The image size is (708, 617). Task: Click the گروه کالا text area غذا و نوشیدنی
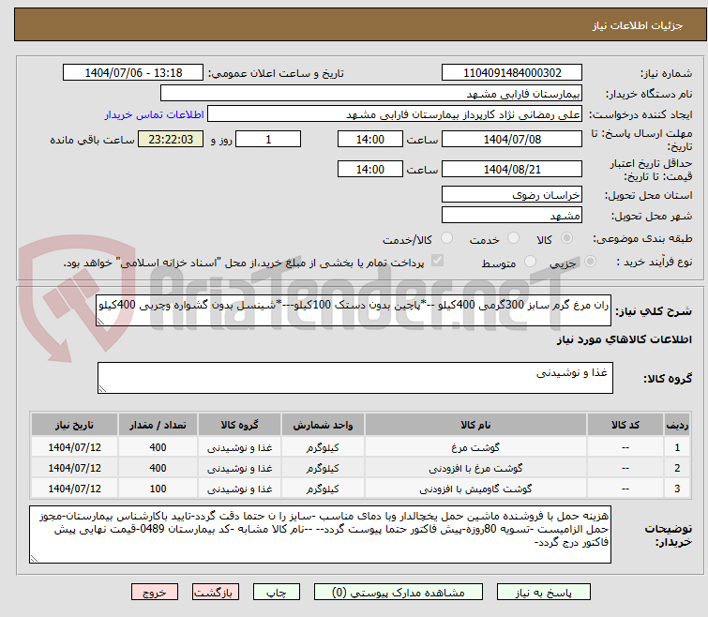click(x=354, y=378)
